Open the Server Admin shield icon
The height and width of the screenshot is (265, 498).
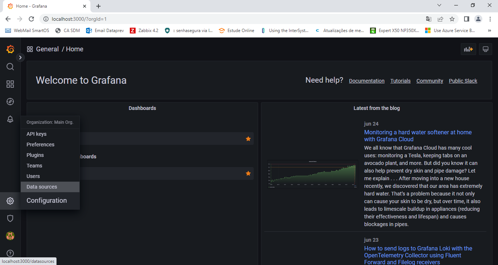click(x=10, y=218)
